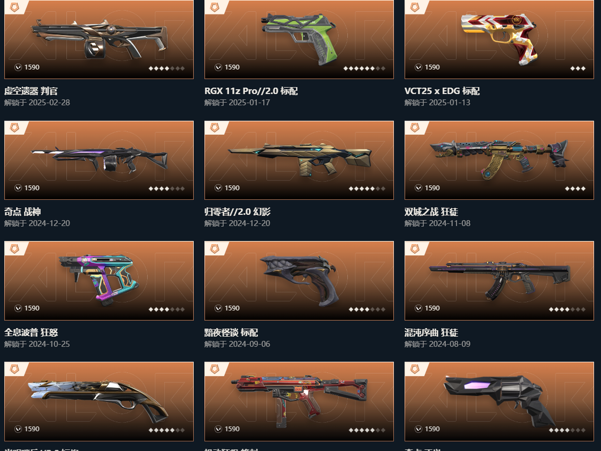Click the tier badge on 混沌序曲 狂徒 card
The width and height of the screenshot is (601, 451).
pos(415,248)
